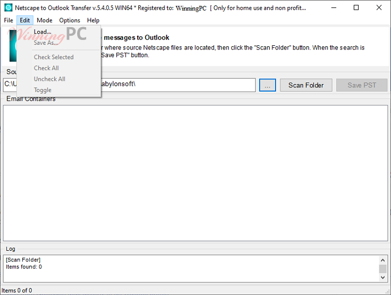Click the Log scrollbar up arrow

[x=383, y=260]
